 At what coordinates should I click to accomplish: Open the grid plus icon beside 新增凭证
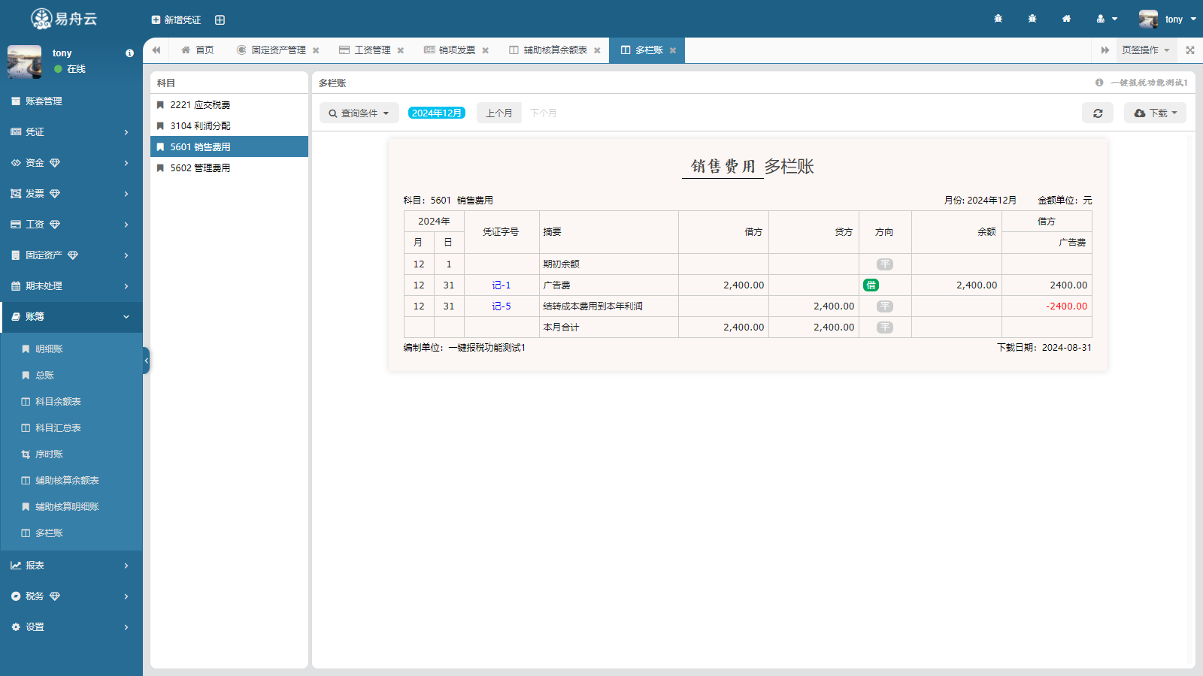coord(220,20)
